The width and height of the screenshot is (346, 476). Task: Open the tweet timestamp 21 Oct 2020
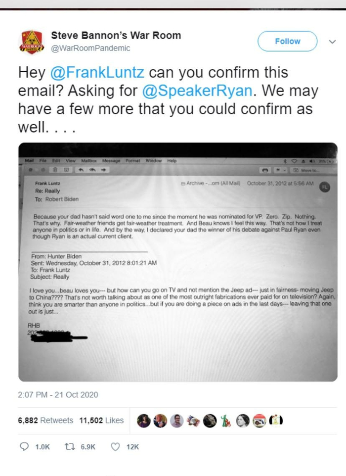point(57,395)
